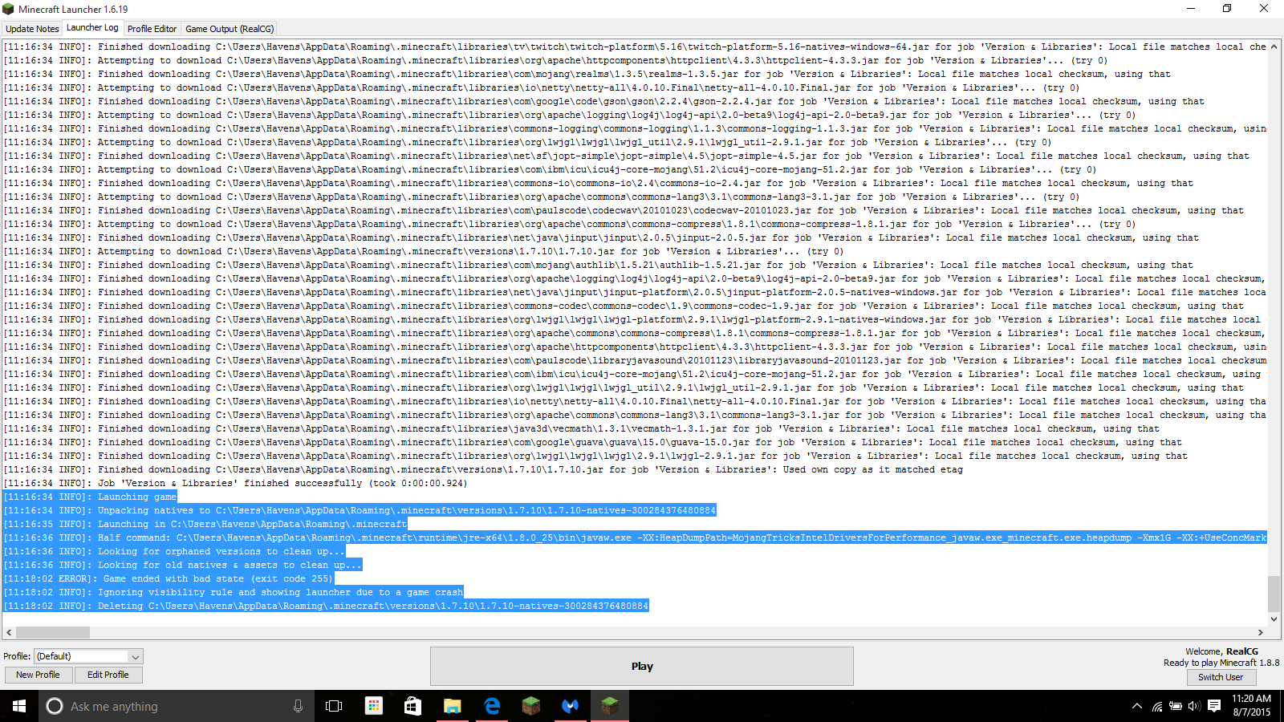Viewport: 1284px width, 722px height.
Task: Open the Action Center notifications icon
Action: (1214, 706)
